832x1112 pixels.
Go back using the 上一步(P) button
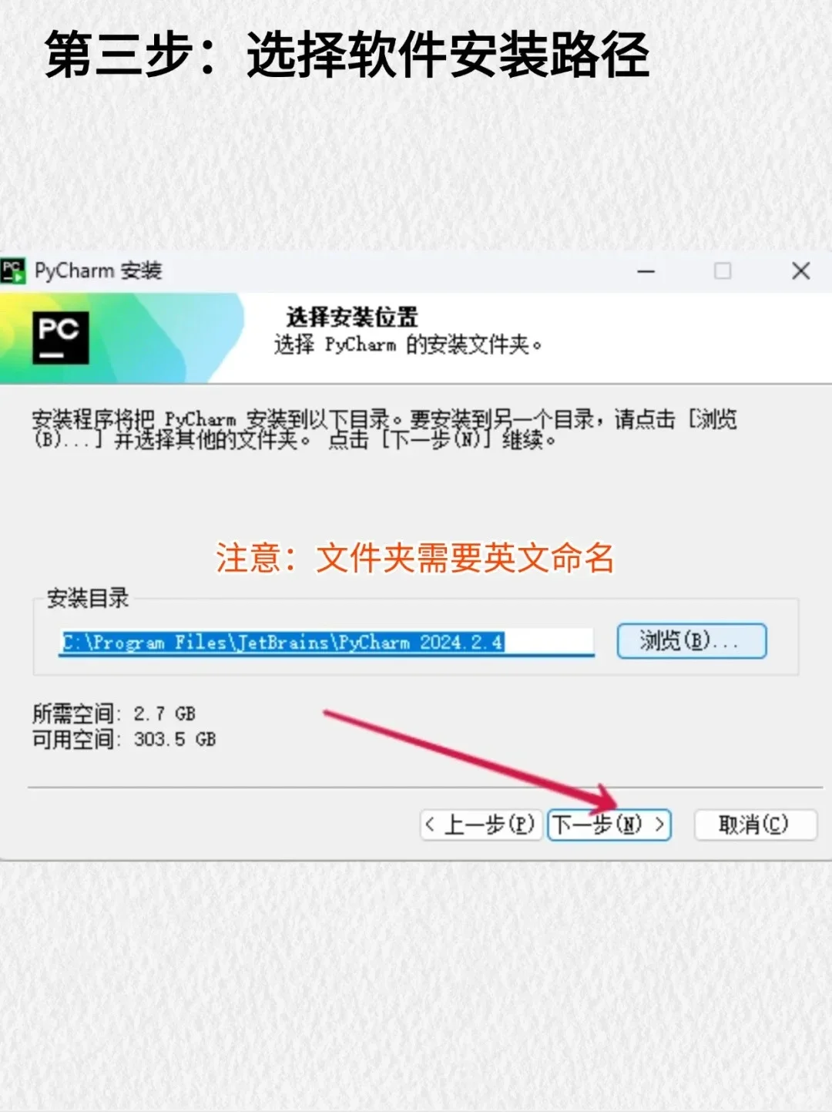click(x=480, y=824)
